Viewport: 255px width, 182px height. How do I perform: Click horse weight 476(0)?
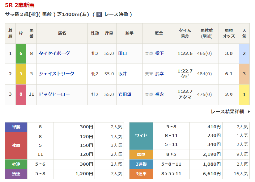204,94
